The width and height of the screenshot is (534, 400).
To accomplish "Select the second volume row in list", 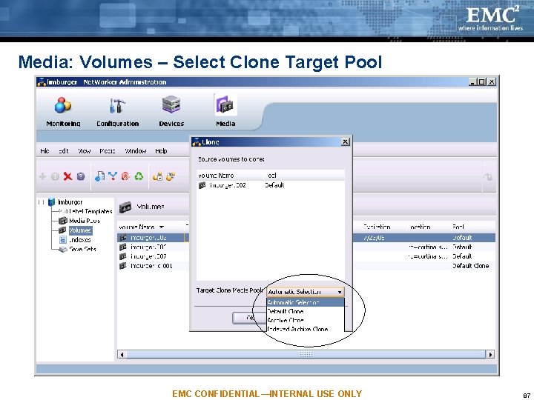I will click(x=306, y=247).
